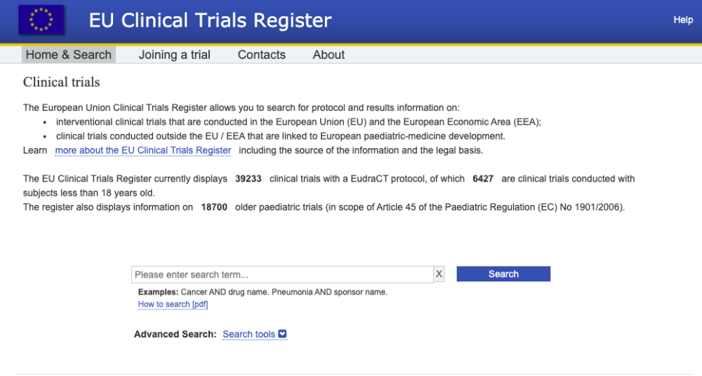This screenshot has width=702, height=376.
Task: Expand the Search tools dropdown arrow
Action: [x=283, y=334]
